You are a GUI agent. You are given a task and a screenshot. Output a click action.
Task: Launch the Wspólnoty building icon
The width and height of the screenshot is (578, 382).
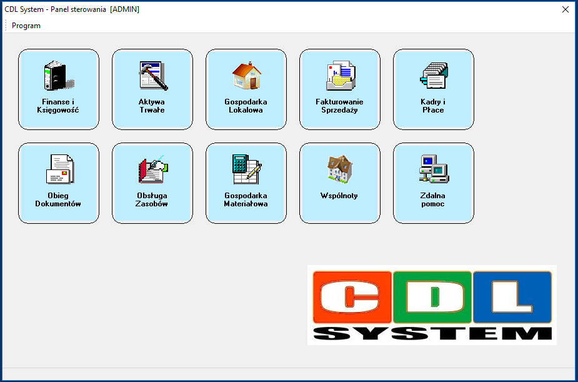tap(340, 169)
